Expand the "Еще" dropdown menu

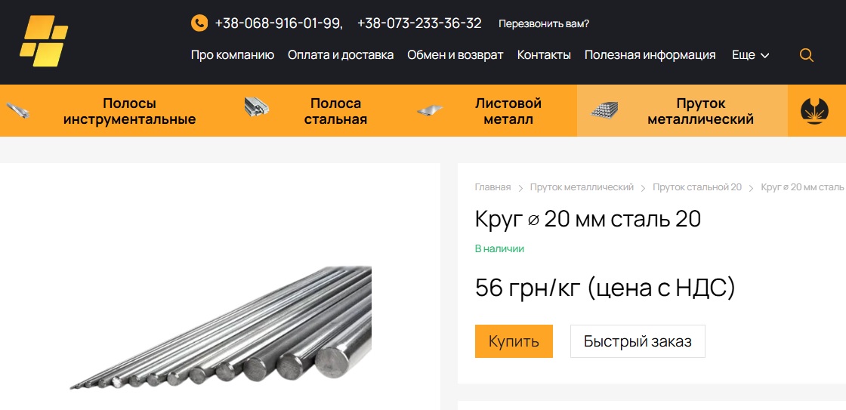pyautogui.click(x=750, y=55)
